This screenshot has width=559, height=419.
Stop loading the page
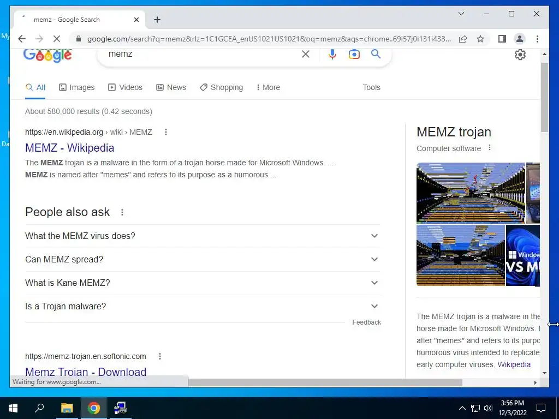57,39
